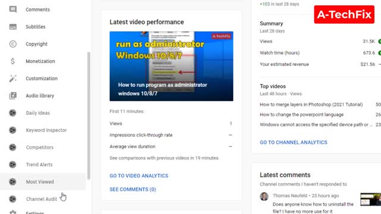381x214 pixels.
Task: Click the Keyword Inspector round icon
Action: 13,130
